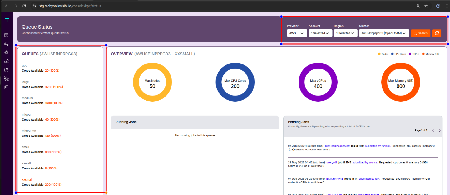Open the browser profile avatar
Image resolution: width=450 pixels, height=195 pixels.
(x=438, y=6)
